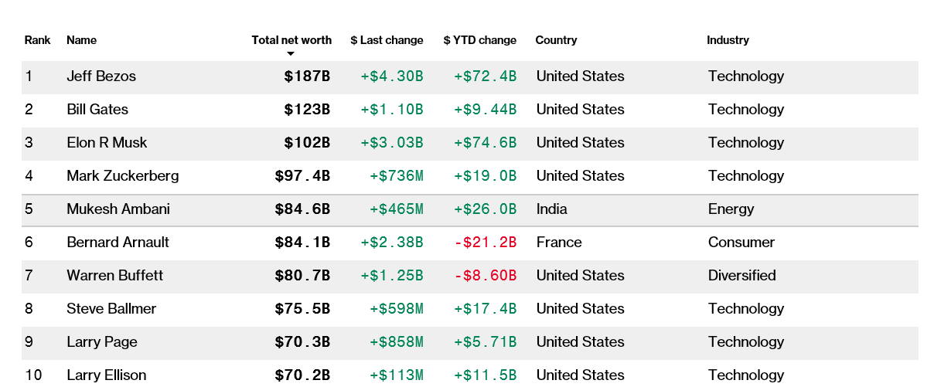Select Elon R Musk name
The height and width of the screenshot is (387, 934).
(107, 143)
